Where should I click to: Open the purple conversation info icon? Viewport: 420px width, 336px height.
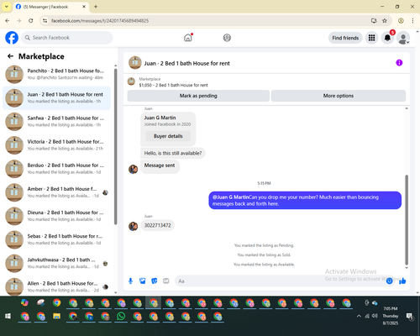point(399,63)
